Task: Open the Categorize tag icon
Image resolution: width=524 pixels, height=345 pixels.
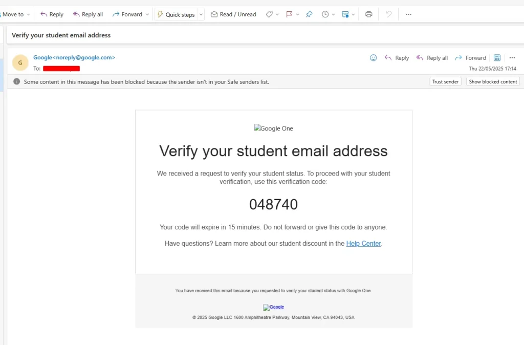Action: (x=270, y=14)
